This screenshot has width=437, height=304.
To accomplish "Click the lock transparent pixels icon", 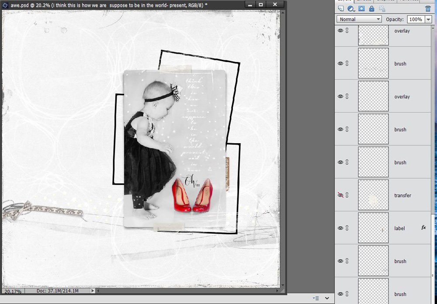I will (x=382, y=9).
